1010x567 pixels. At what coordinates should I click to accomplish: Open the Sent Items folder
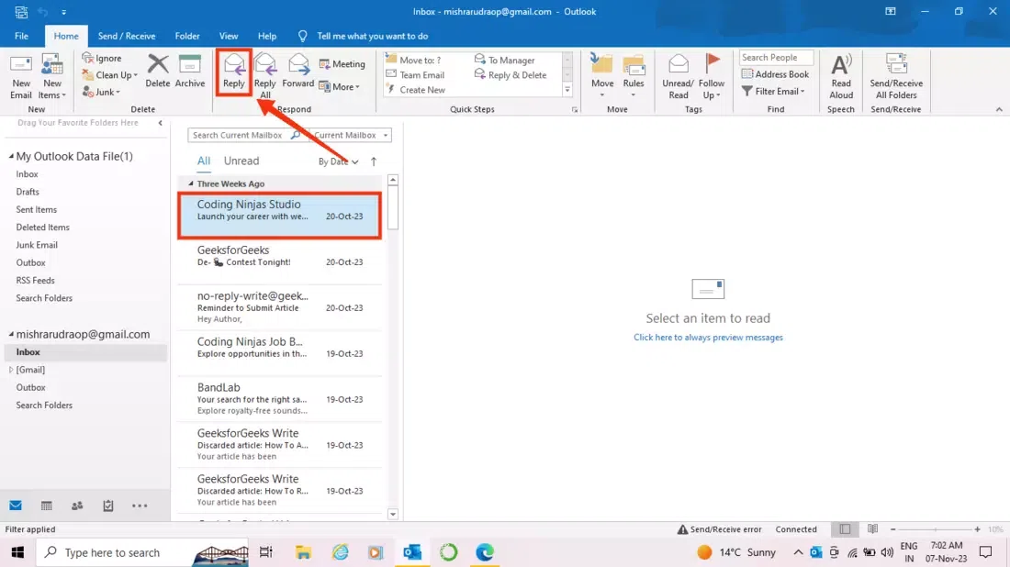[36, 209]
